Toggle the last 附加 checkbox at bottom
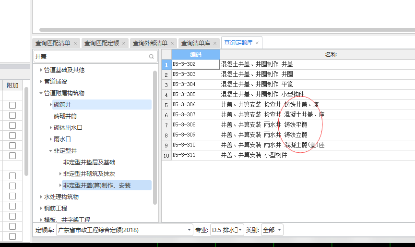The width and height of the screenshot is (415, 247). coord(12,236)
